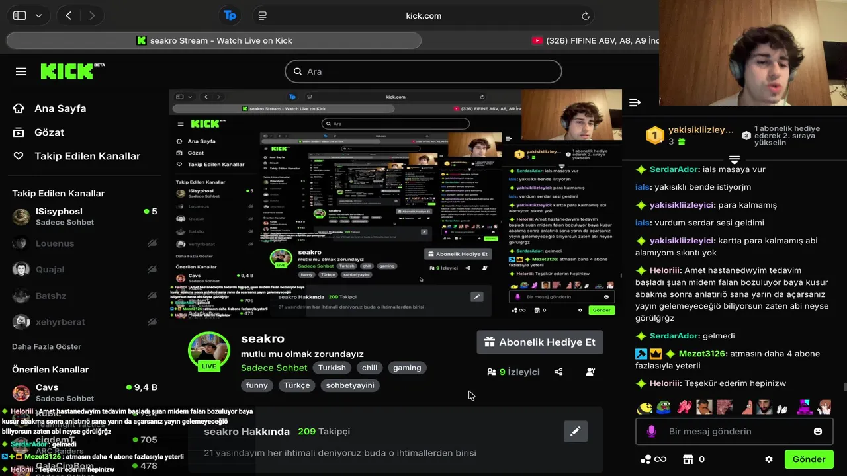The image size is (847, 476).
Task: Insert the anime girl emote
Action: click(x=825, y=407)
